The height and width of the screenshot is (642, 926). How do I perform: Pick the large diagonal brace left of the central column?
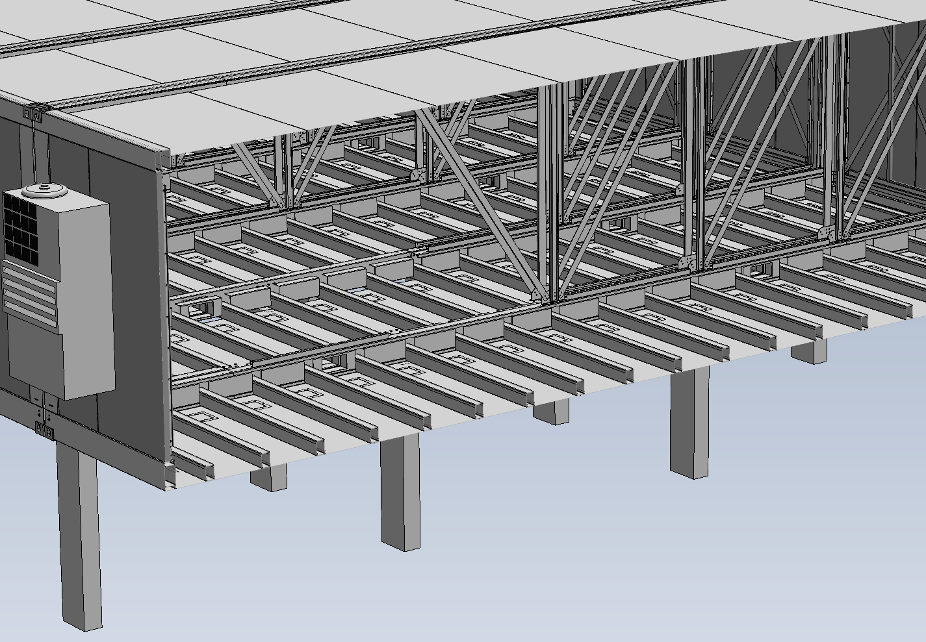point(481,201)
